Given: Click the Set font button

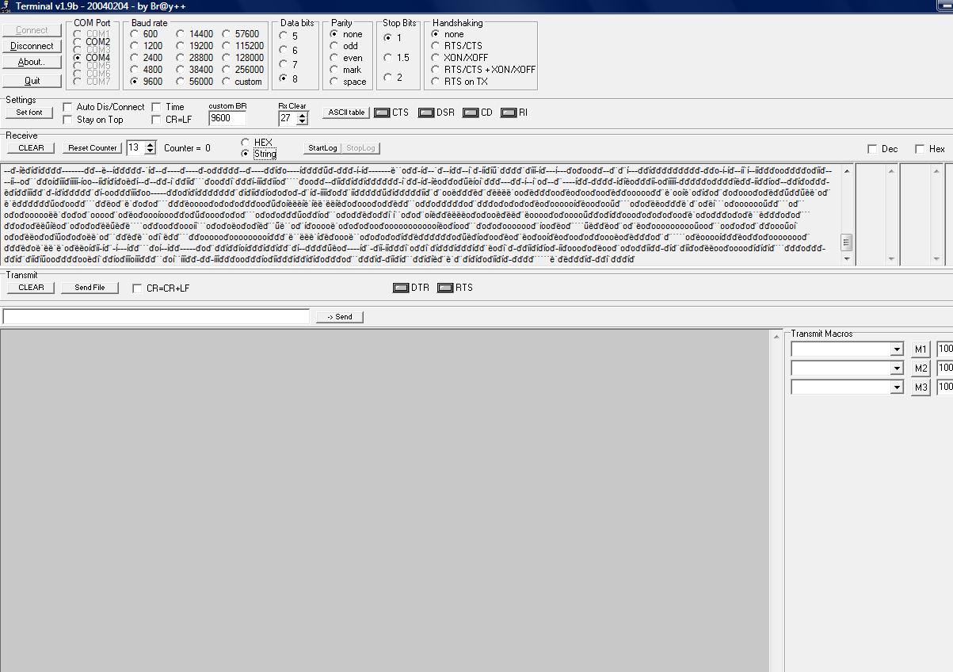Looking at the screenshot, I should click(x=29, y=113).
